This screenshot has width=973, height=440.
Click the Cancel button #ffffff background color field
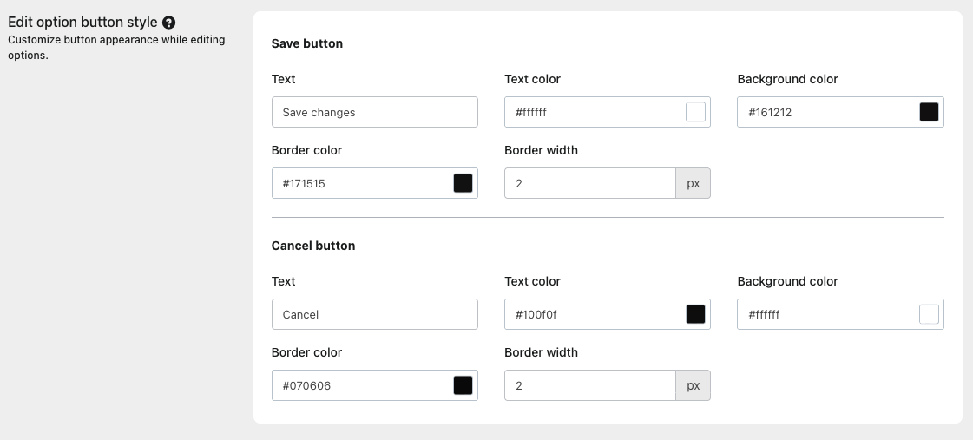click(826, 314)
